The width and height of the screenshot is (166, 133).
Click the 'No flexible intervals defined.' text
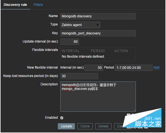[83, 57]
